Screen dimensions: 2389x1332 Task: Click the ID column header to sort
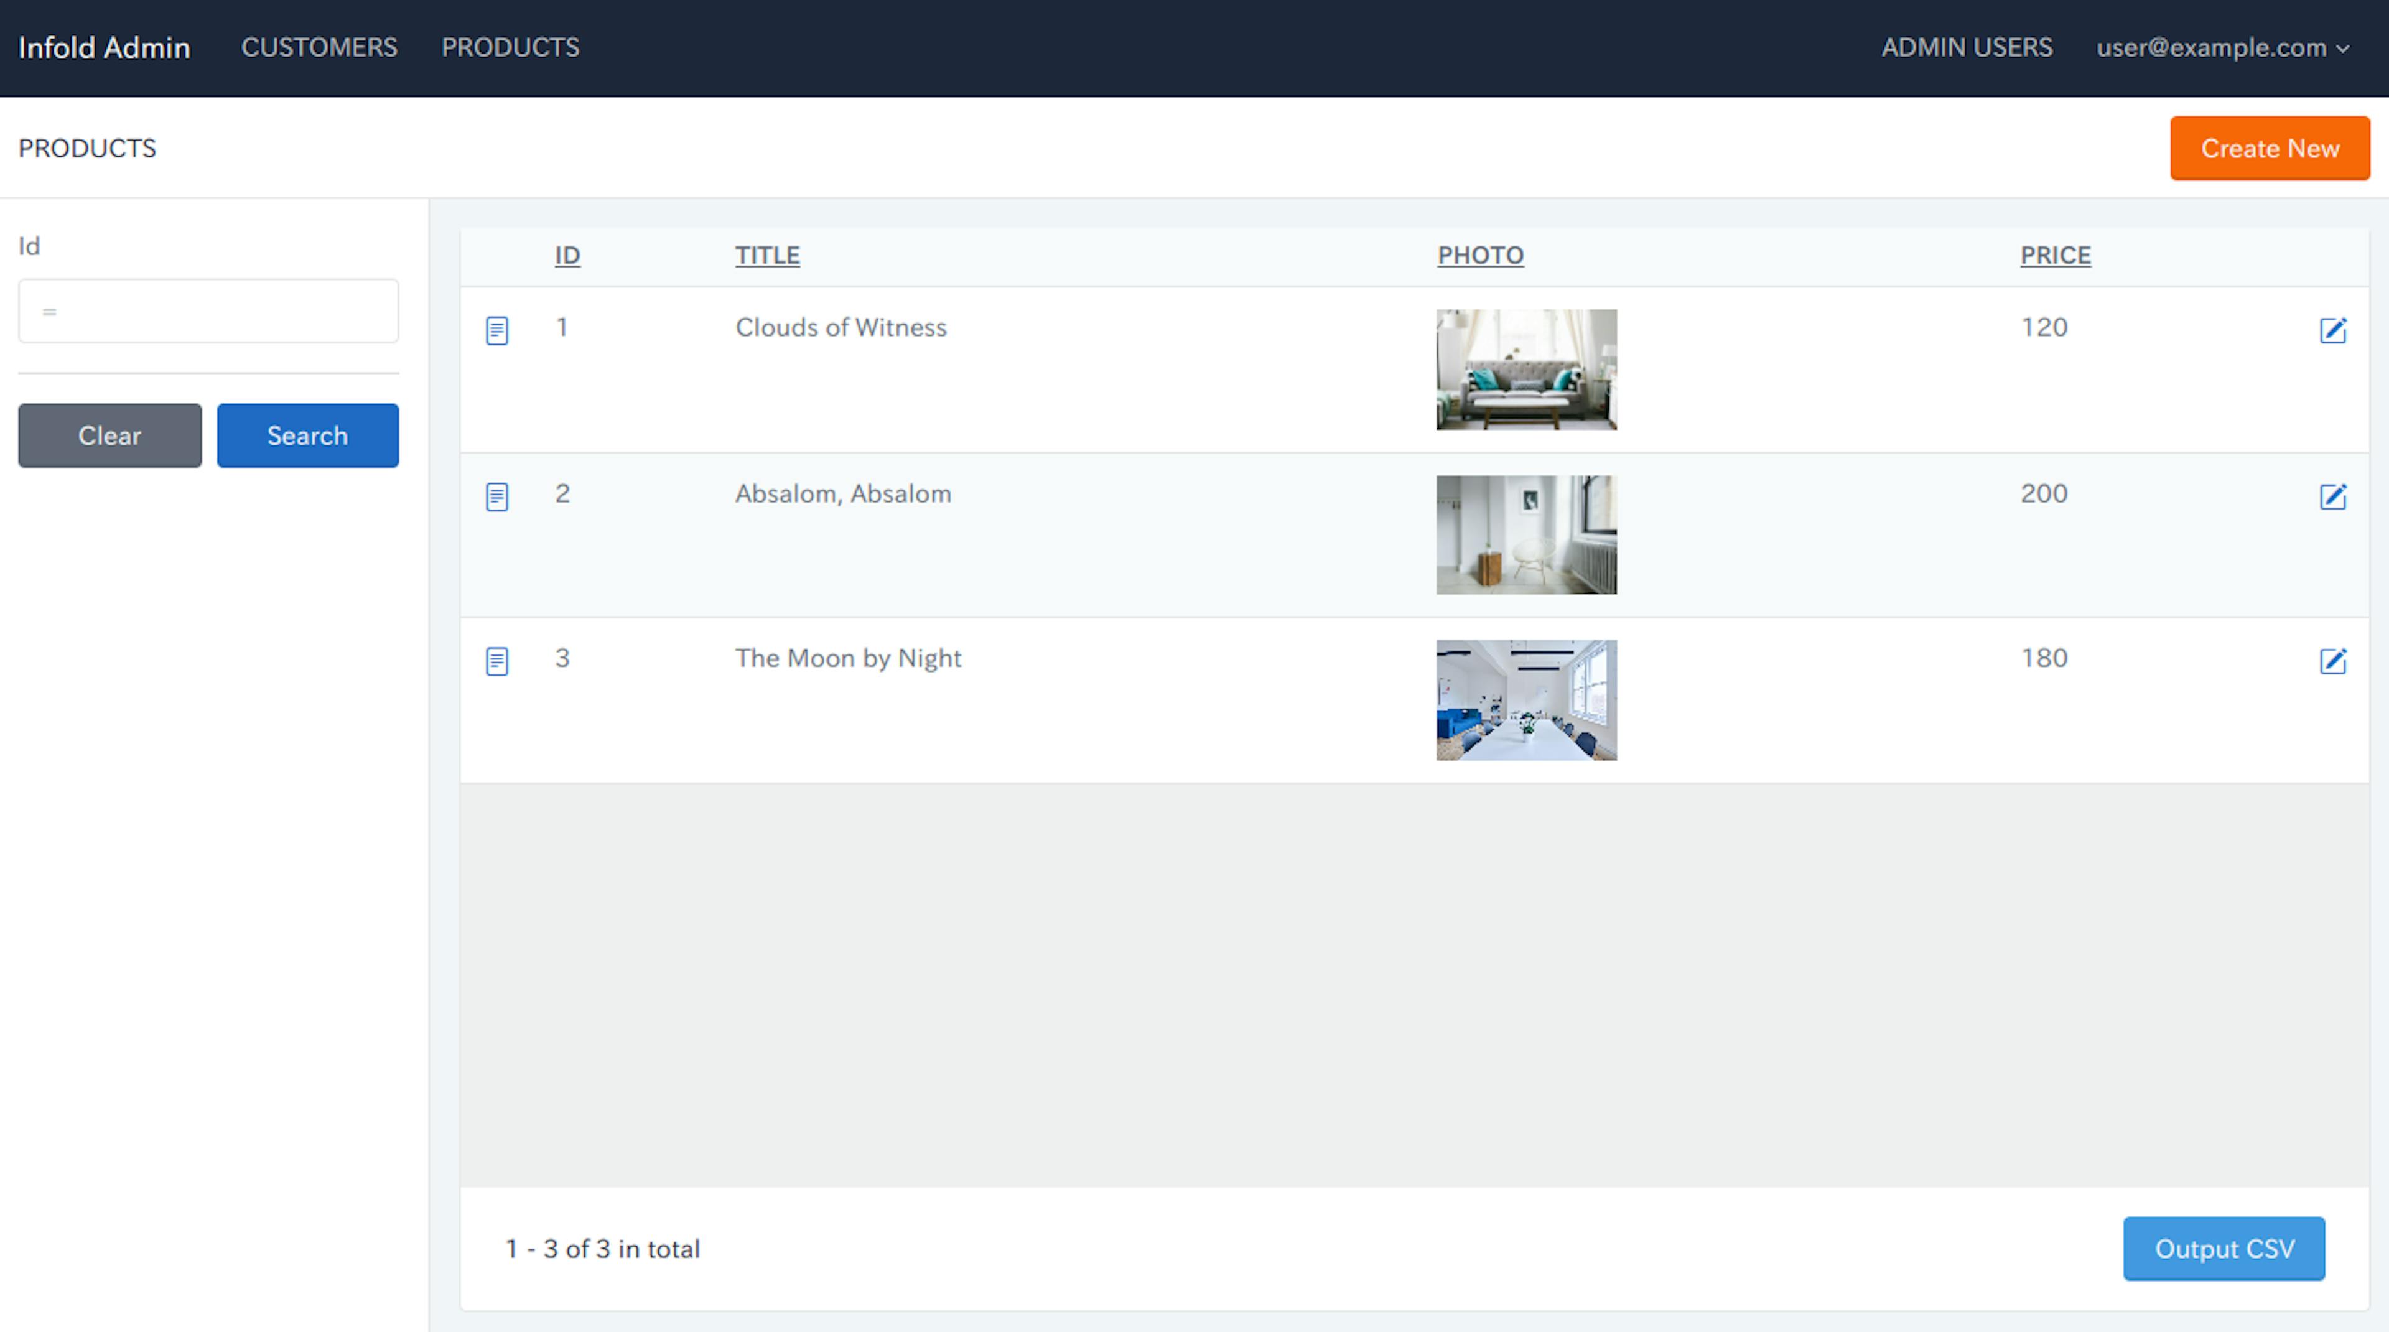click(x=567, y=254)
